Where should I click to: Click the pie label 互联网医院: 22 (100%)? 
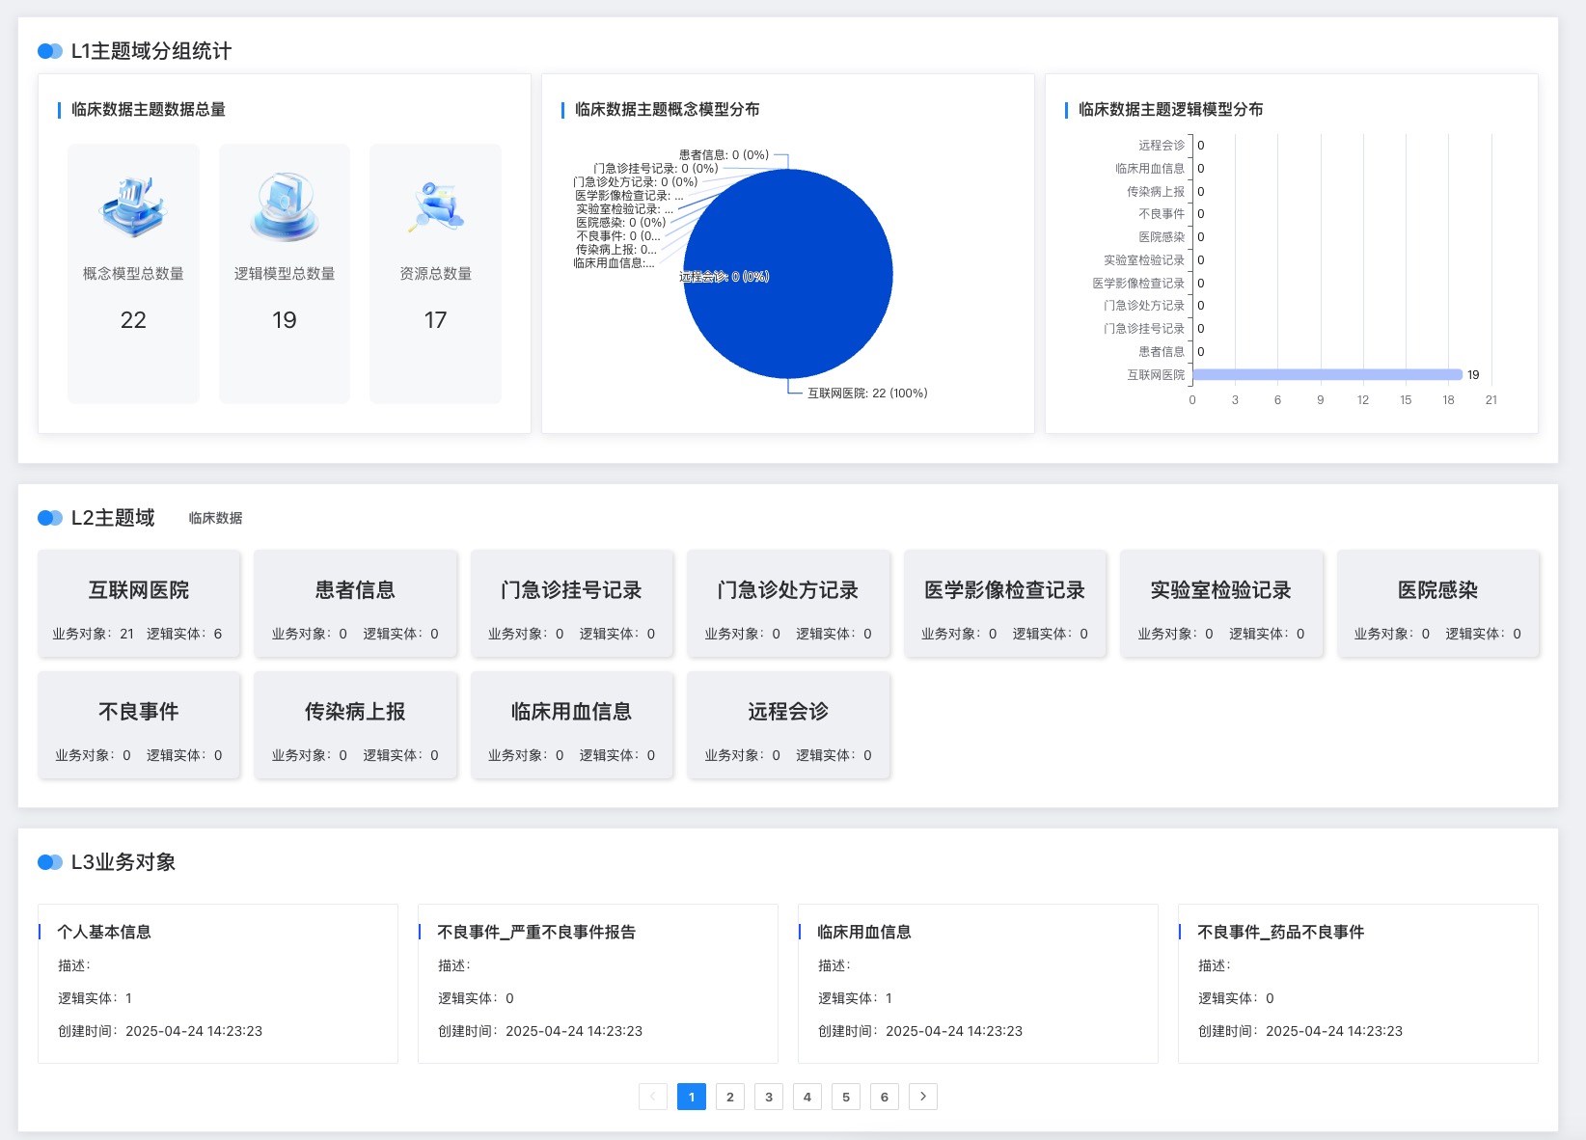pos(867,394)
